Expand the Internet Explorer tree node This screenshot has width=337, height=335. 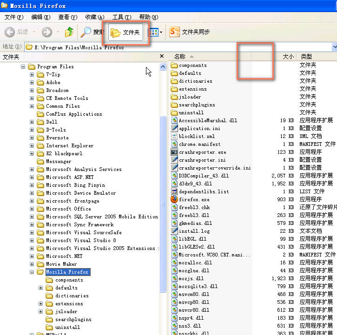pyautogui.click(x=32, y=146)
